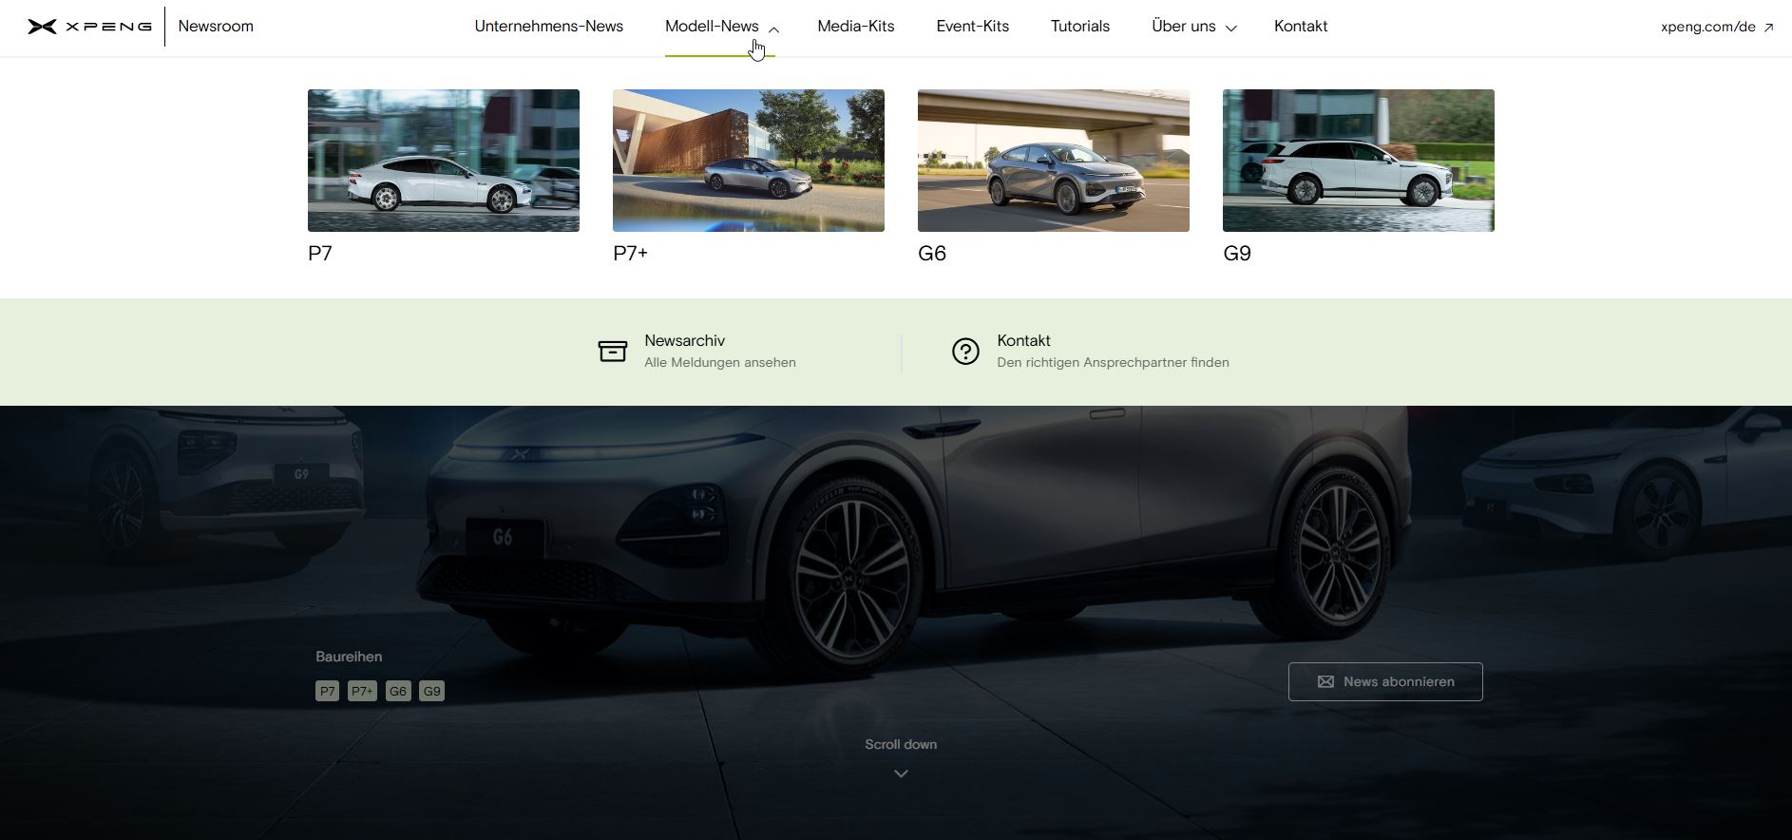Click 'Den richtigen Ansprechpartner finden' text
The height and width of the screenshot is (840, 1792).
click(1113, 362)
